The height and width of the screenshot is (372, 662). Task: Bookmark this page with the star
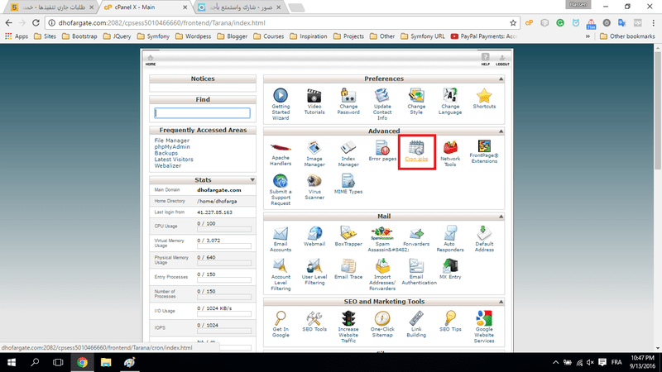click(513, 23)
